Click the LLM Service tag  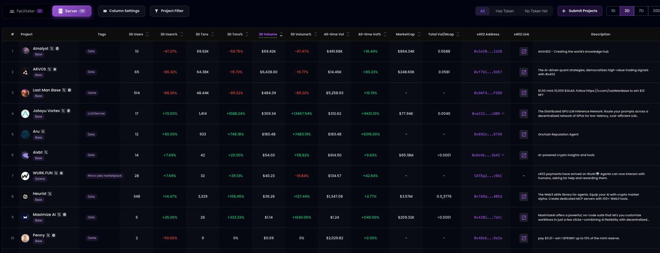pos(96,113)
